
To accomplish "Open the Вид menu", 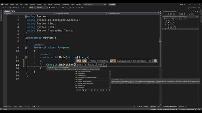I will tap(17, 4).
